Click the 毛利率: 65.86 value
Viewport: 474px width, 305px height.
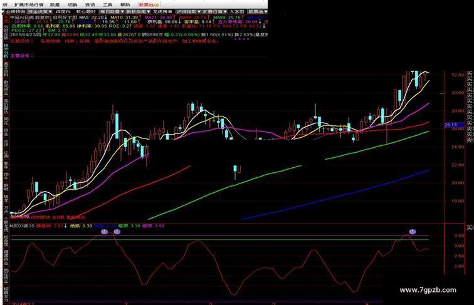click(x=60, y=26)
